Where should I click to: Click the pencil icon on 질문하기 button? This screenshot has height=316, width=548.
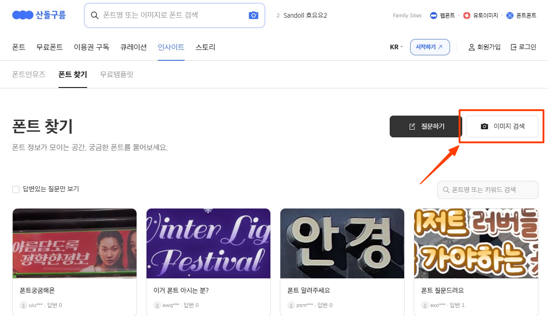[x=412, y=126]
